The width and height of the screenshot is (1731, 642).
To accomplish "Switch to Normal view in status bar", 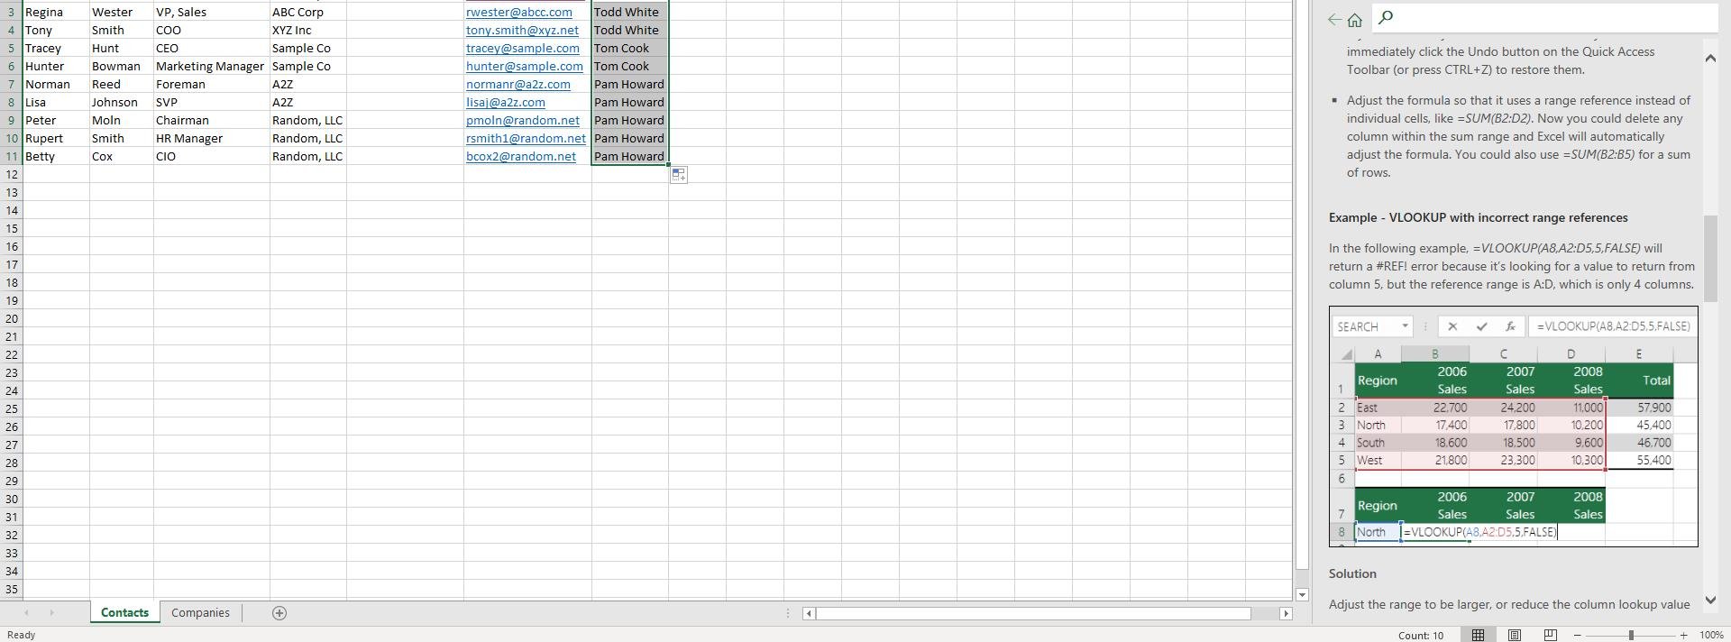I will pos(1478,635).
